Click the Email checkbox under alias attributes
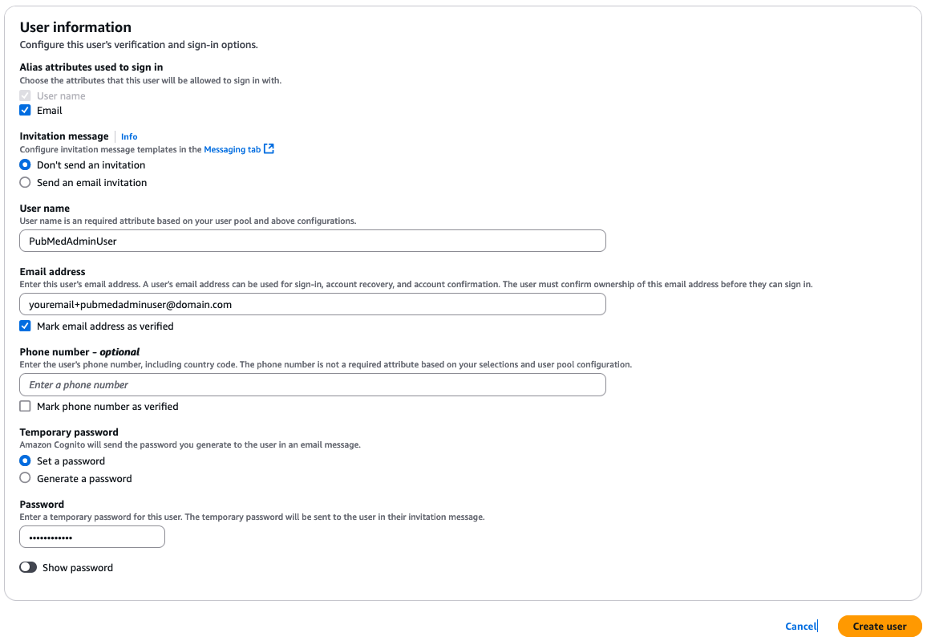The height and width of the screenshot is (641, 927). tap(25, 110)
